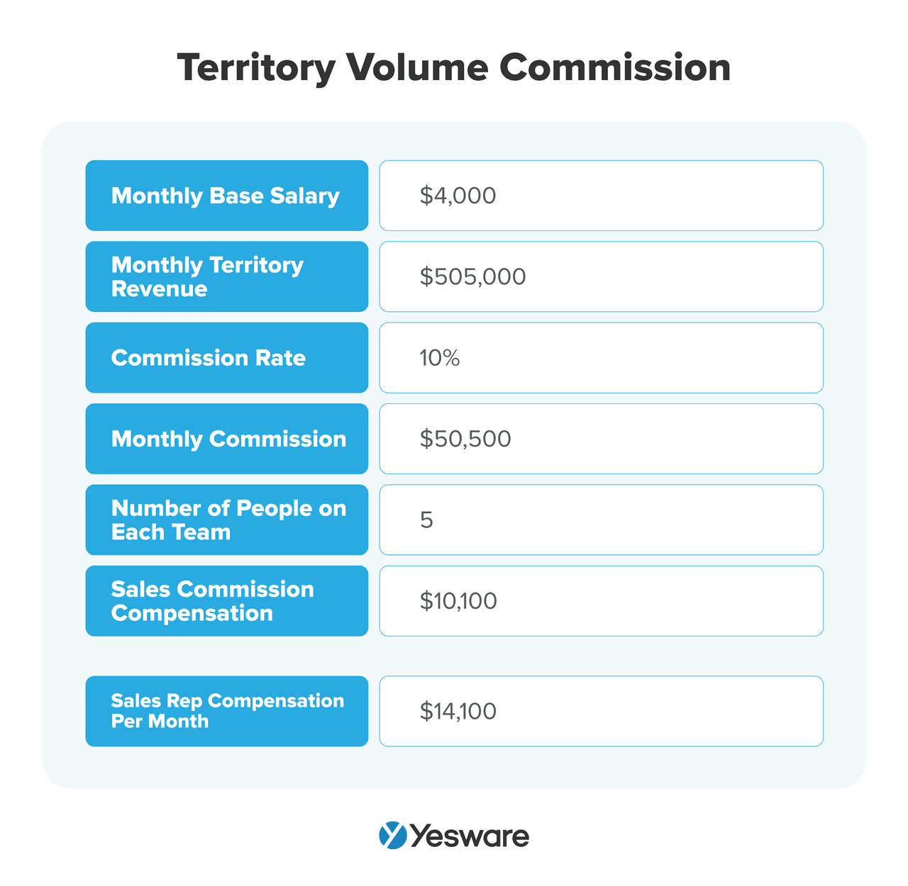Select the Monthly Commission label
Image resolution: width=908 pixels, height=886 pixels.
(x=226, y=439)
